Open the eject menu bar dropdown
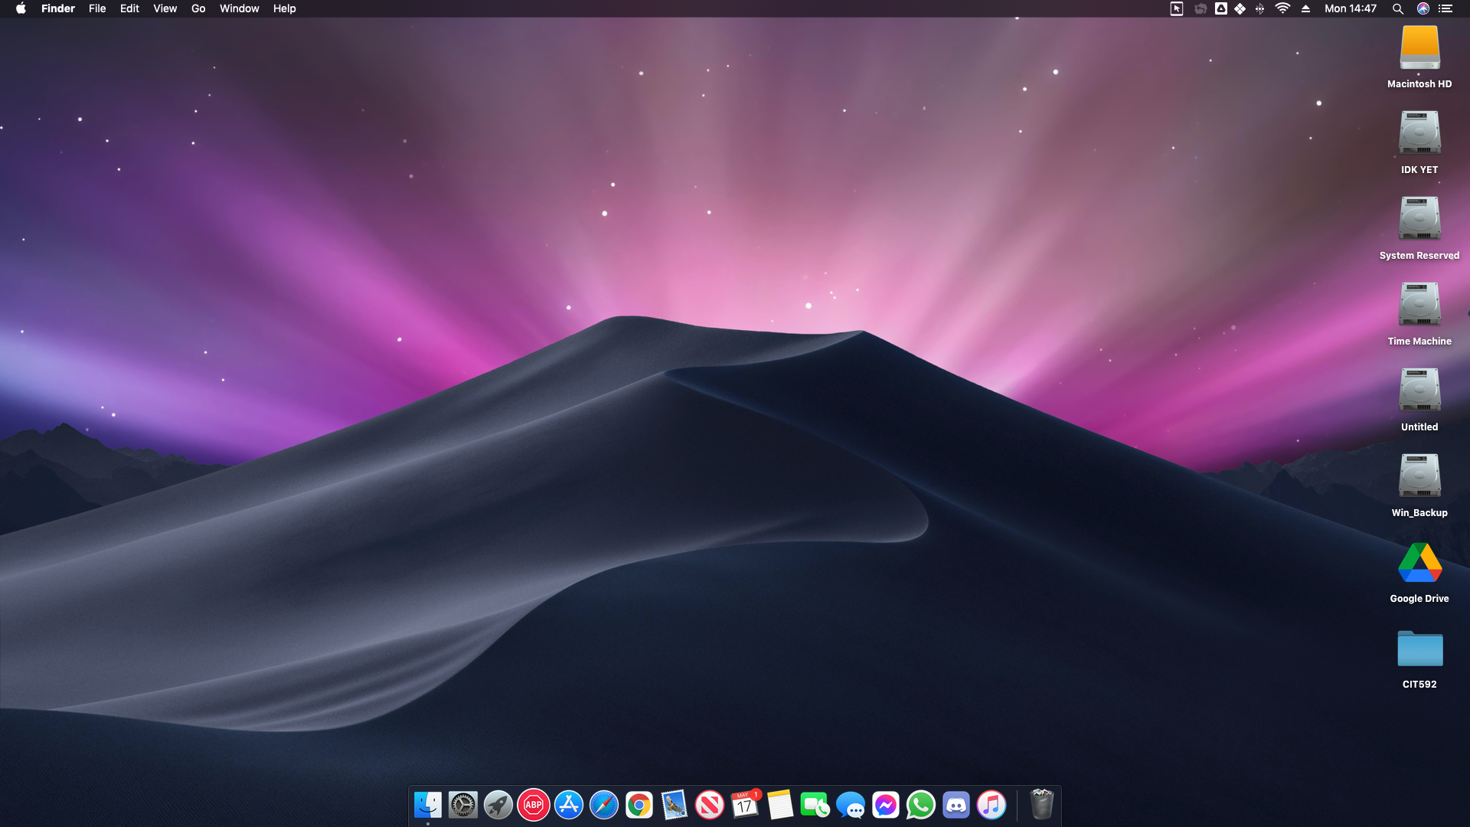 (1305, 8)
